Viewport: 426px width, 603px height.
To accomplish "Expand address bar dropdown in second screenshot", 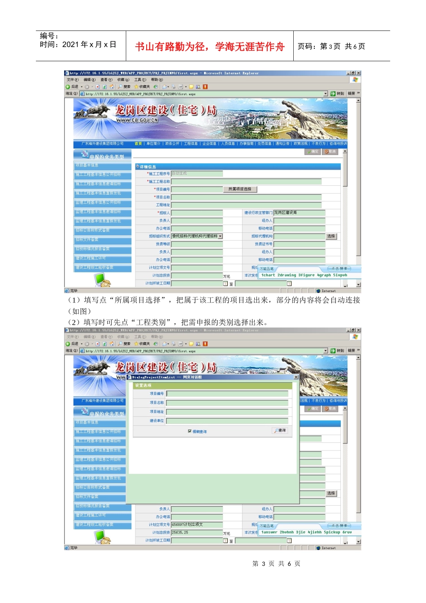I will pyautogui.click(x=326, y=351).
